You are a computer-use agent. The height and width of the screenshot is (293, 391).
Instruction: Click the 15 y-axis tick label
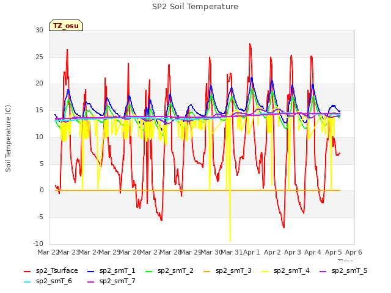coord(39,110)
